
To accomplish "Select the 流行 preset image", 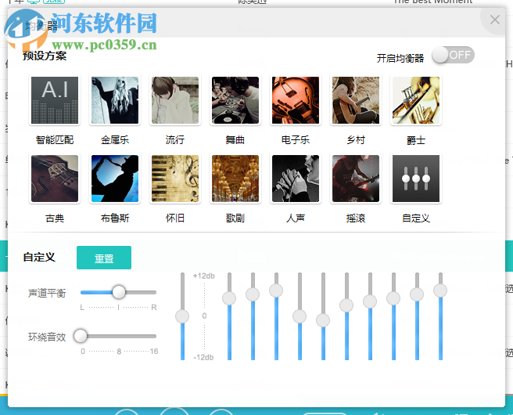I will [175, 100].
